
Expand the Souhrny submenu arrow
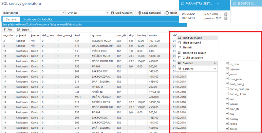click(x=215, y=69)
